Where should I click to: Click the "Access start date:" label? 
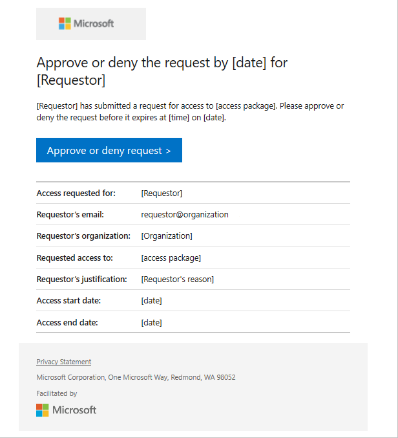pyautogui.click(x=68, y=301)
